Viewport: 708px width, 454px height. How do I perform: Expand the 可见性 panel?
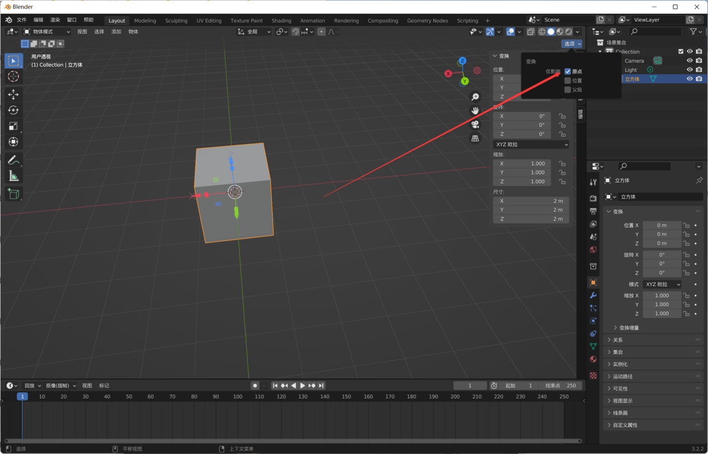[654, 388]
